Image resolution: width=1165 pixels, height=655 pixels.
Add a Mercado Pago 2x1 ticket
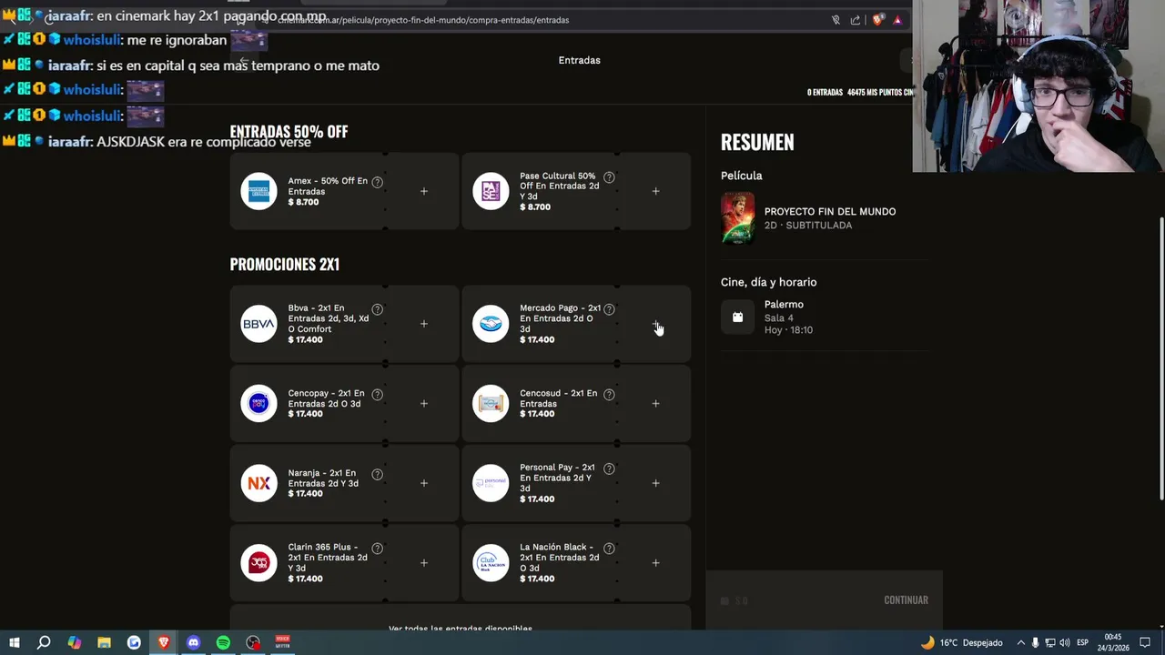(655, 324)
